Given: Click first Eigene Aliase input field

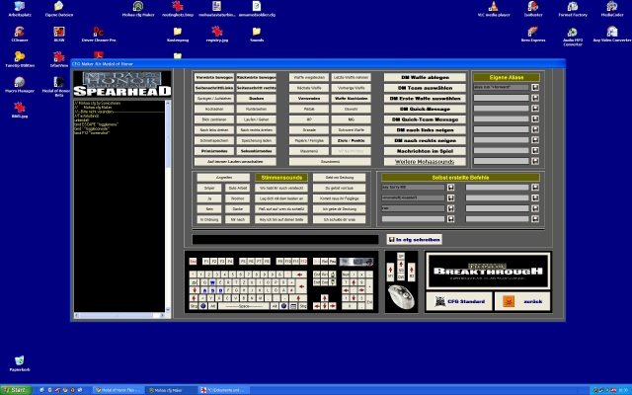Looking at the screenshot, I should pyautogui.click(x=501, y=88).
